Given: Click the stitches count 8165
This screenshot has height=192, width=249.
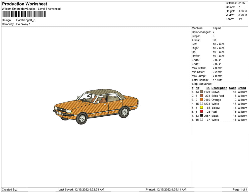Looking at the screenshot, I should [241, 3].
